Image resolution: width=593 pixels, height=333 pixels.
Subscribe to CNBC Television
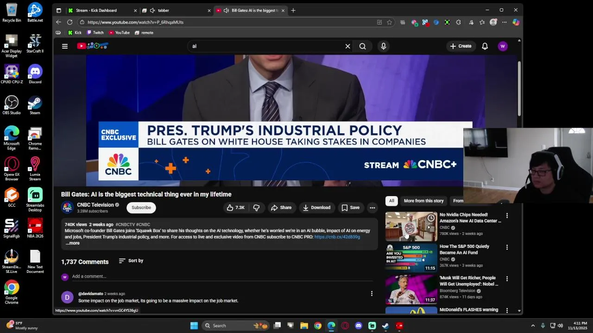[x=141, y=208]
